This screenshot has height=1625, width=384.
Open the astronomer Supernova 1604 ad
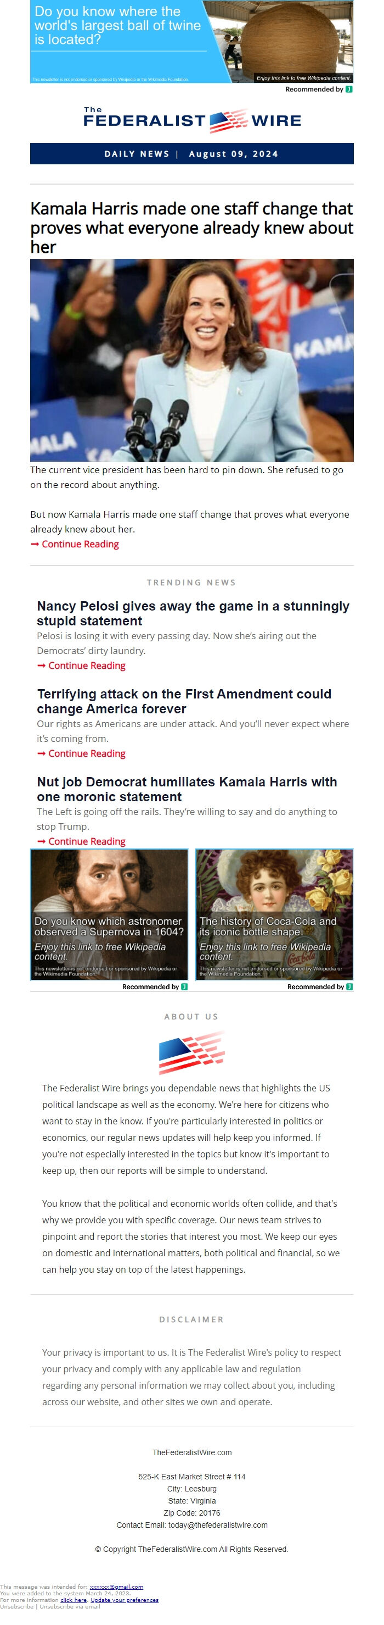point(110,914)
